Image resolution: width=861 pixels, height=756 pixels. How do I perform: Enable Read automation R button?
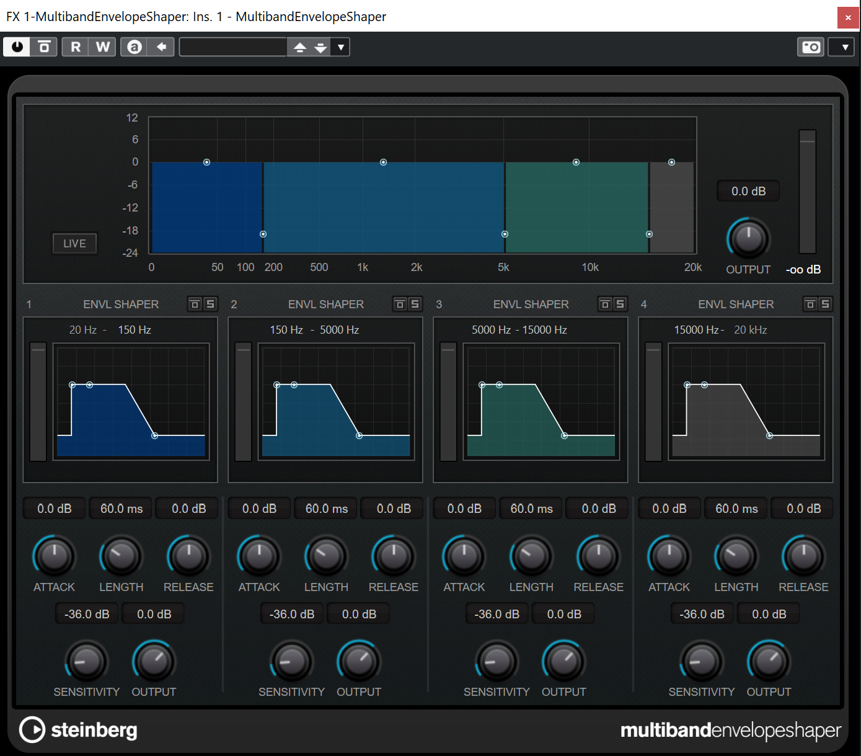click(x=76, y=47)
